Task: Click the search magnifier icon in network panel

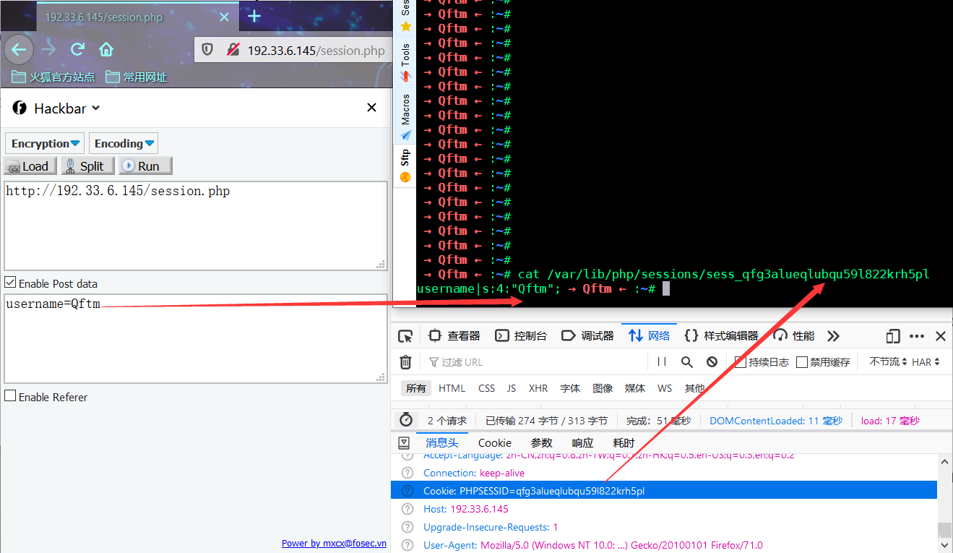Action: tap(686, 362)
